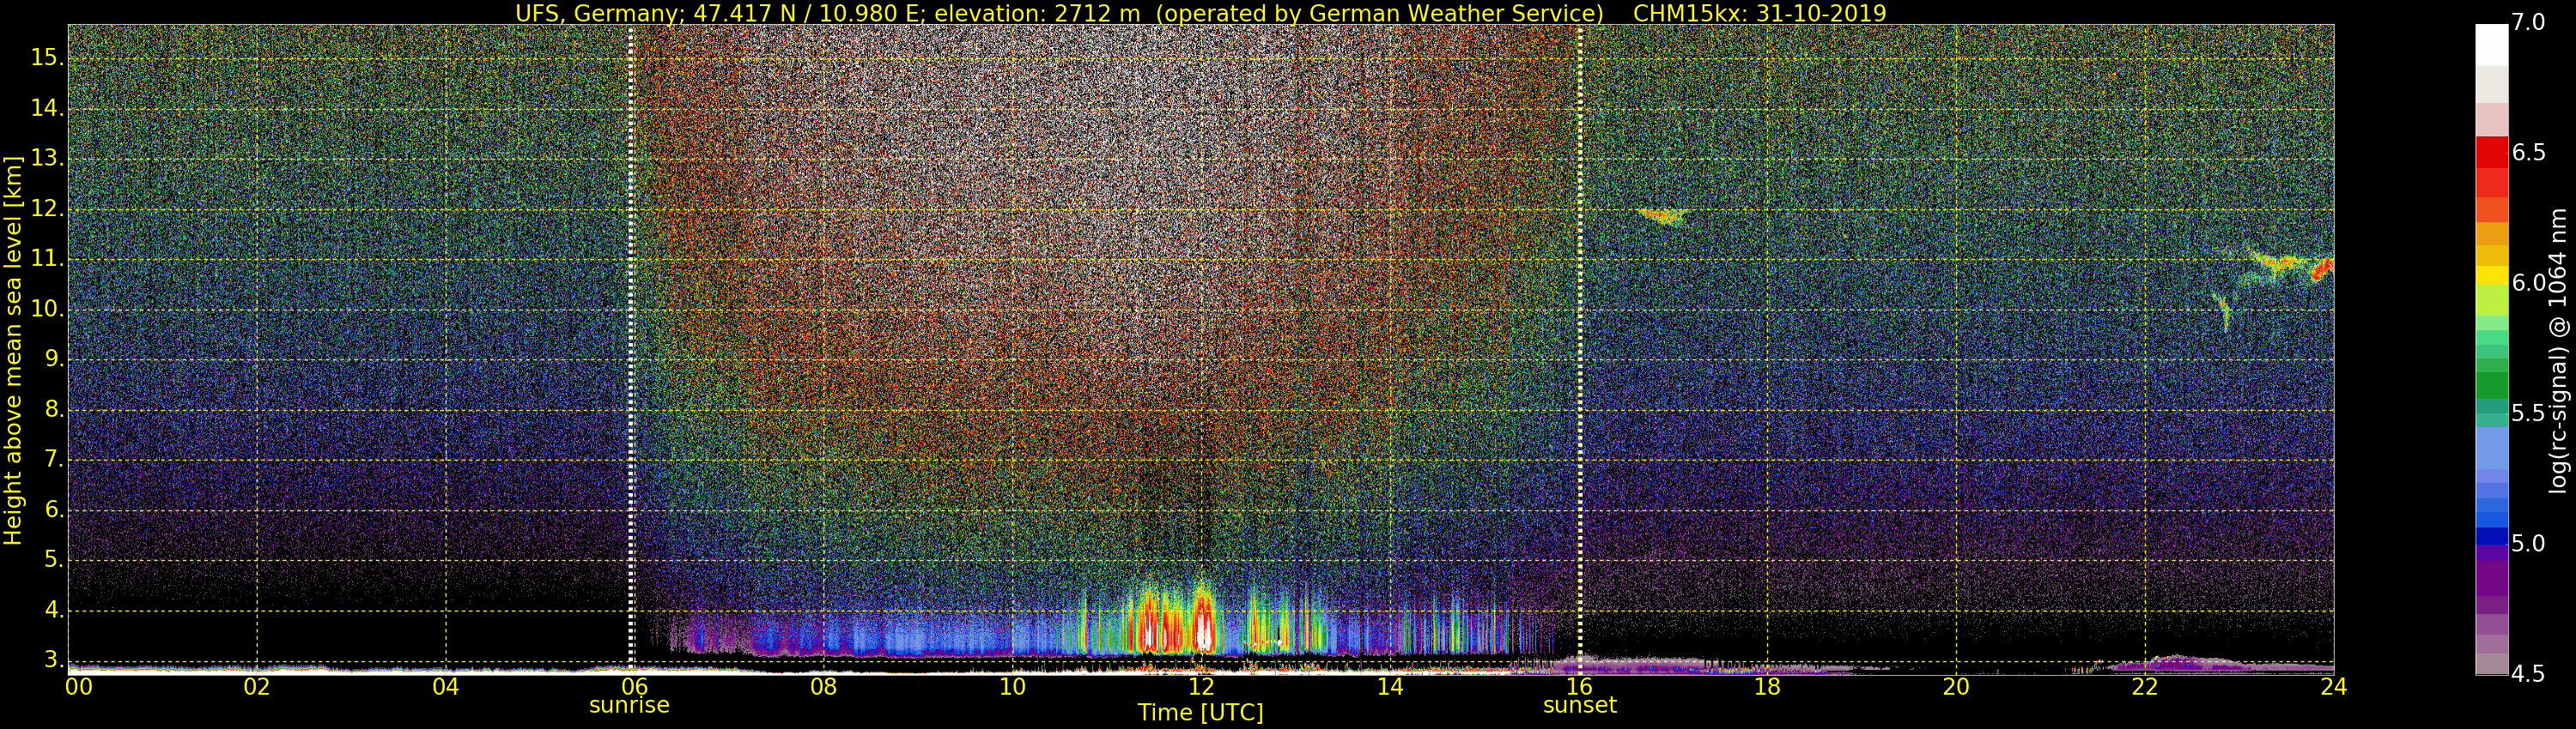This screenshot has height=729, width=2576.
Task: Click the '4.5' colorbar tick label
Action: 2528,674
